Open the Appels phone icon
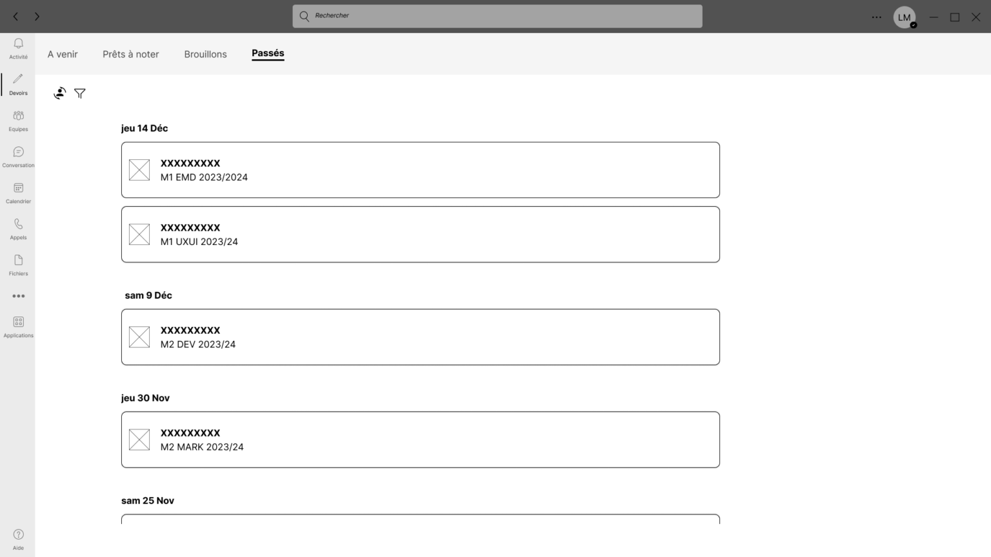This screenshot has width=991, height=557. point(18,224)
